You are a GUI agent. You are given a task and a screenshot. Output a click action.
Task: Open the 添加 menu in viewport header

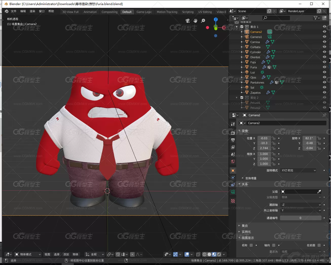[66, 254]
